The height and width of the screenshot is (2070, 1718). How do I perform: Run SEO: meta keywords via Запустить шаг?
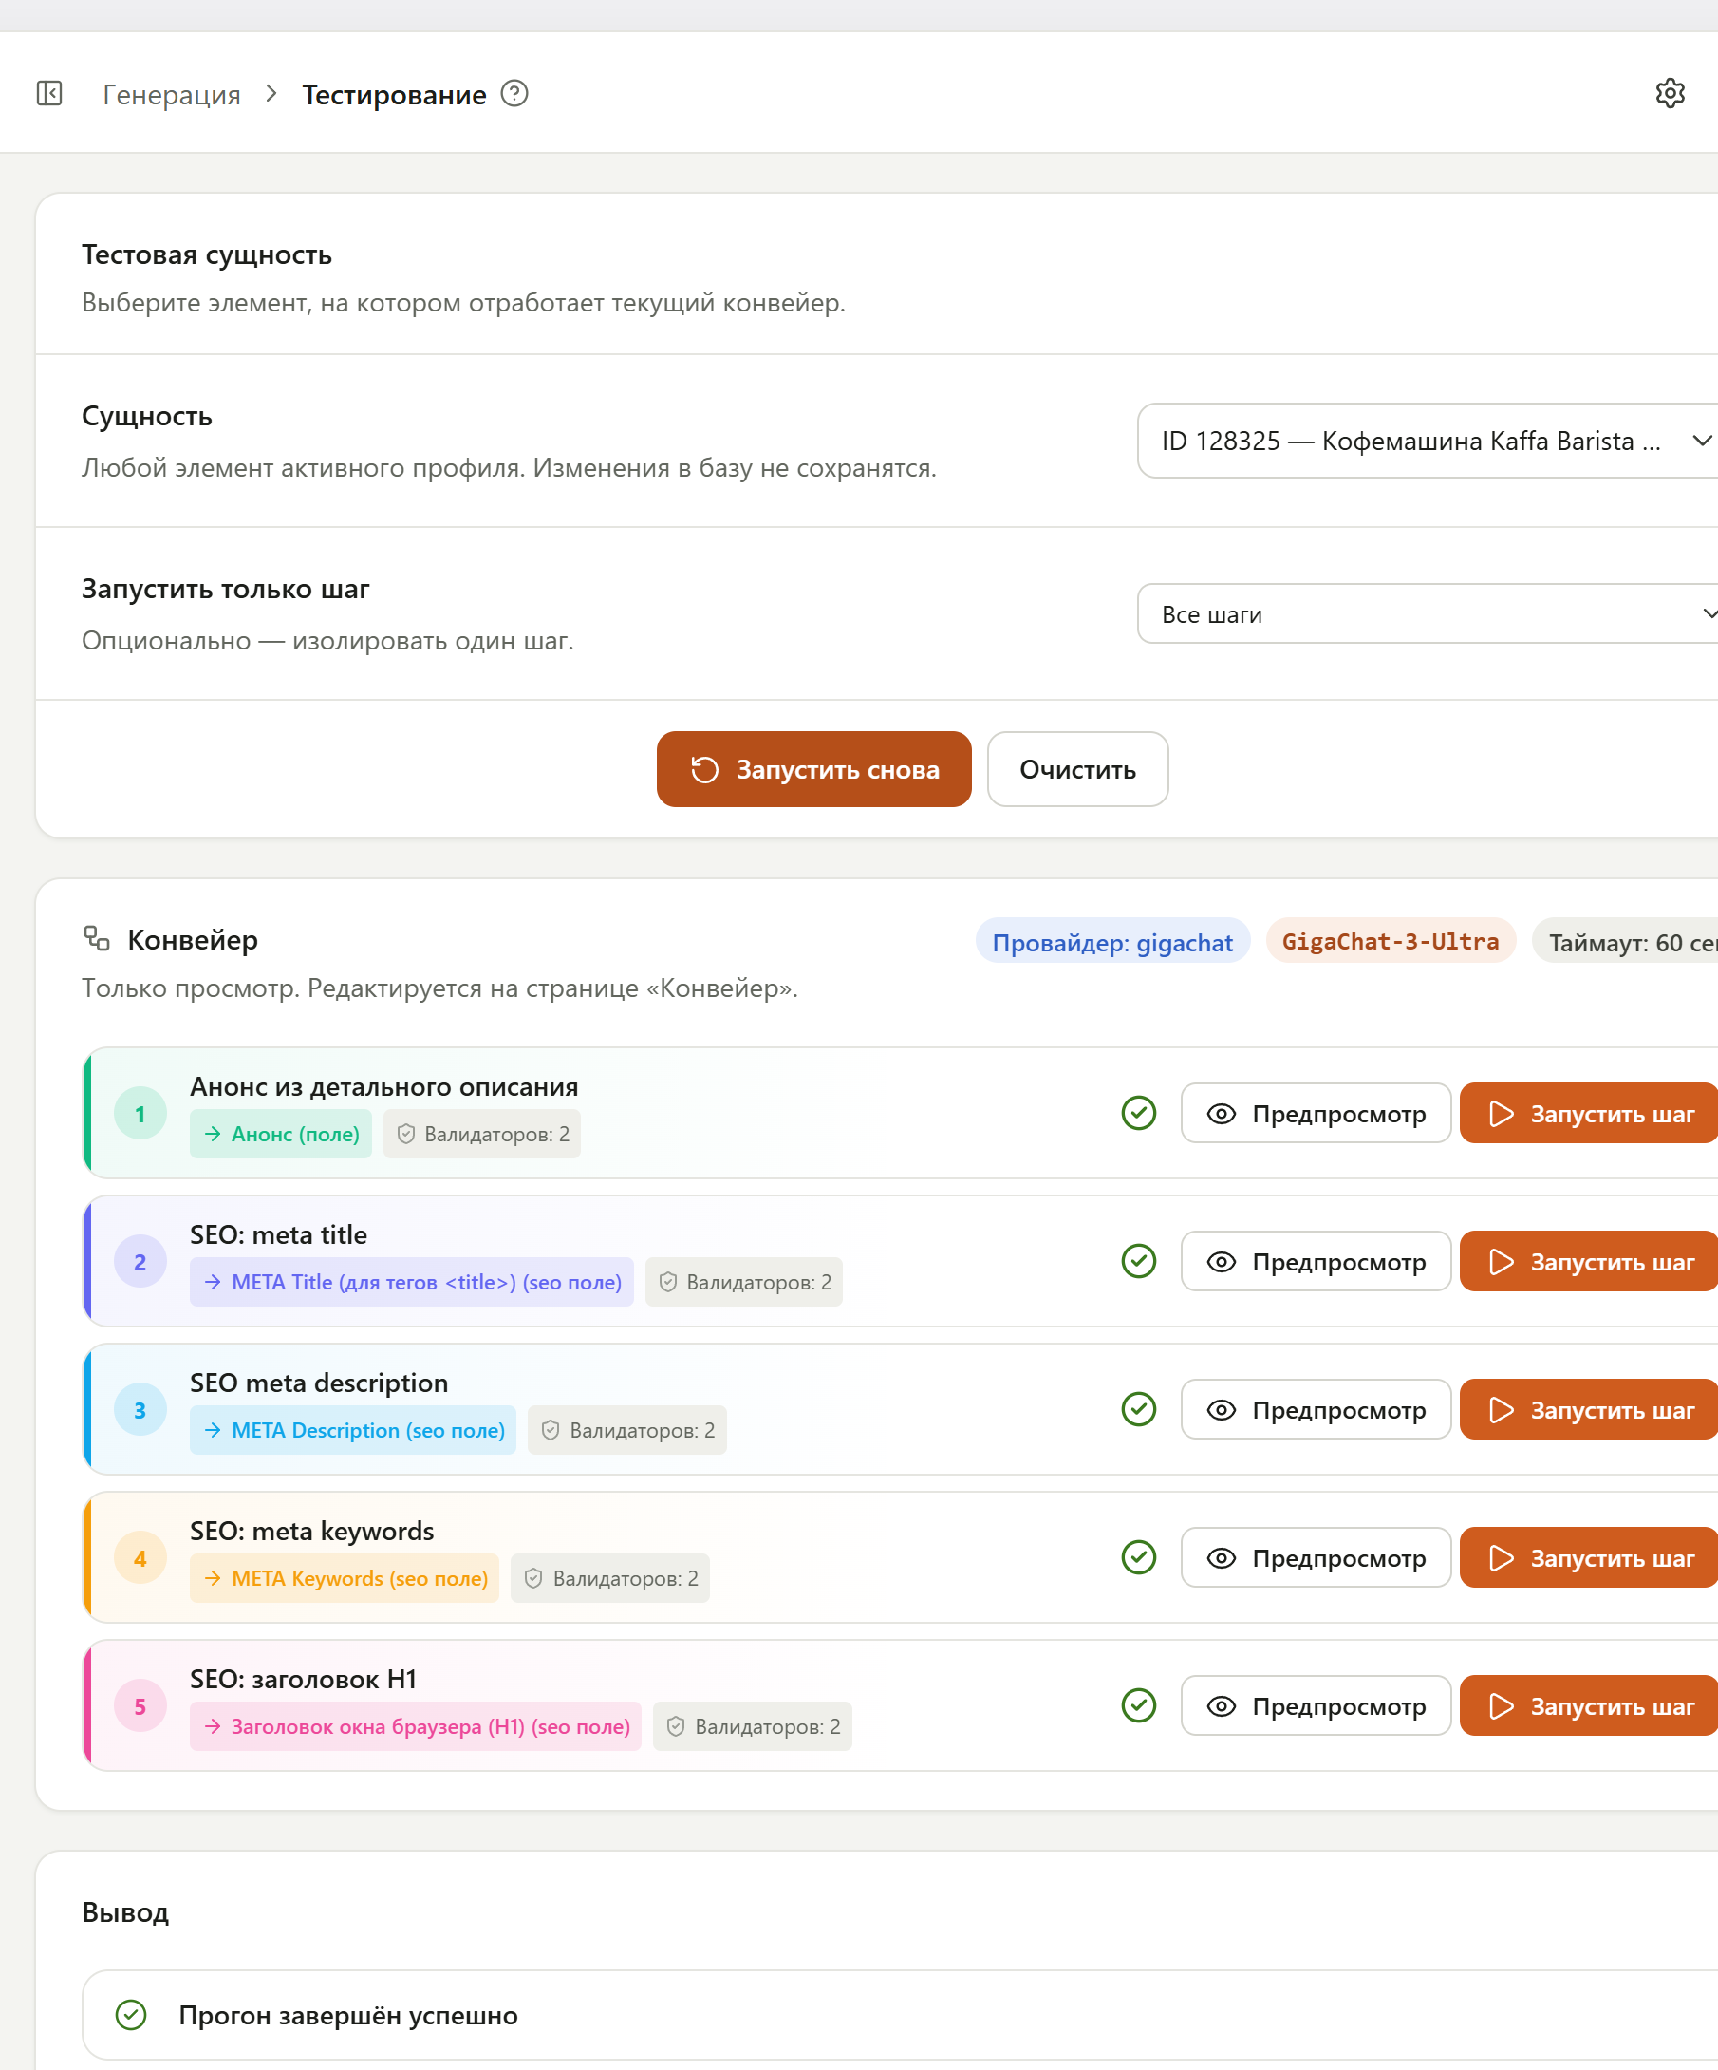[1589, 1557]
